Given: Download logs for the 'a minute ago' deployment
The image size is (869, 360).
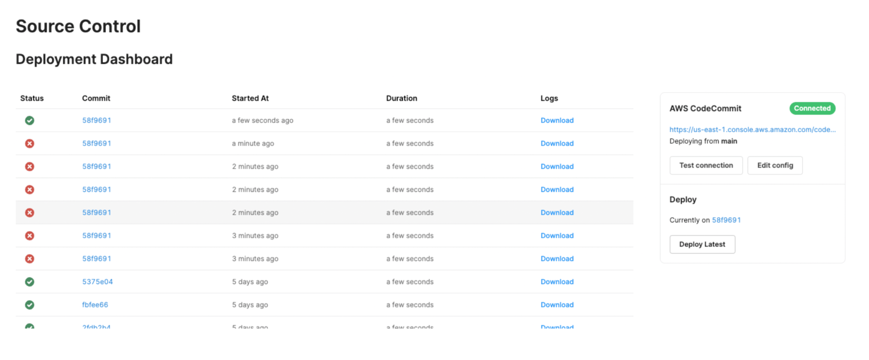Looking at the screenshot, I should 557,143.
